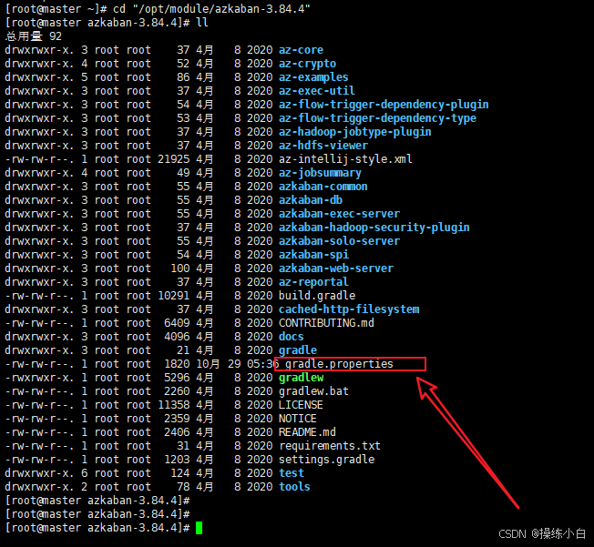Click the az-core directory name
Image resolution: width=594 pixels, height=547 pixels.
coord(301,50)
